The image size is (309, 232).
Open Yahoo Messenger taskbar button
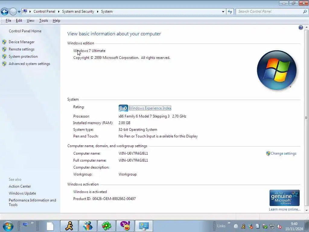click(x=125, y=226)
